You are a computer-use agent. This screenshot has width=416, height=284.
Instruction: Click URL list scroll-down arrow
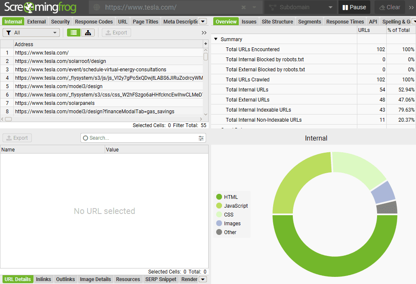[206, 114]
